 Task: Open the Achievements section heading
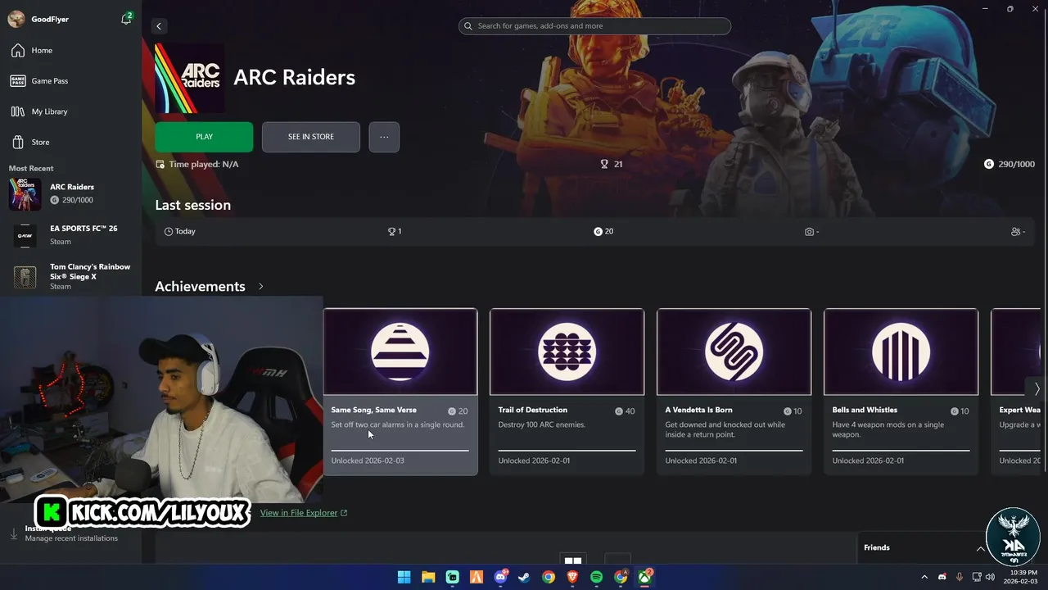click(200, 287)
